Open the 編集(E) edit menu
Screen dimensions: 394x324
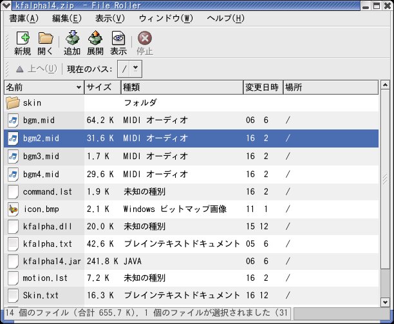pos(67,18)
